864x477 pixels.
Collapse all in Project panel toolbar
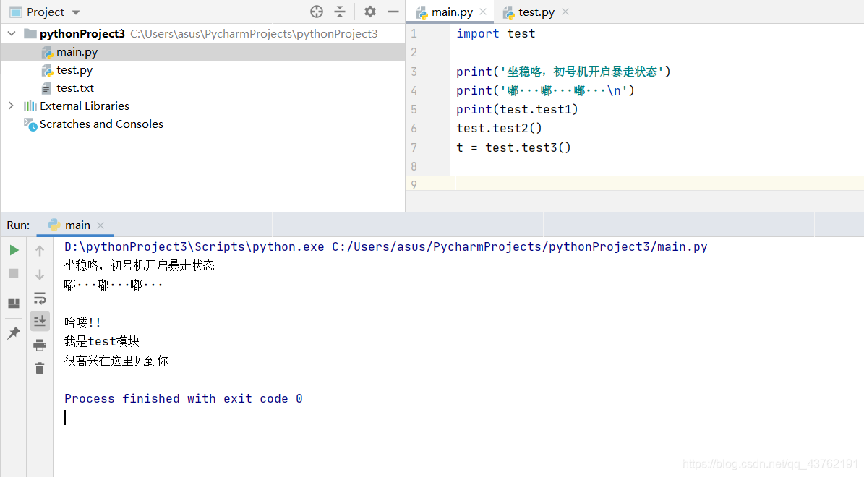[x=340, y=12]
